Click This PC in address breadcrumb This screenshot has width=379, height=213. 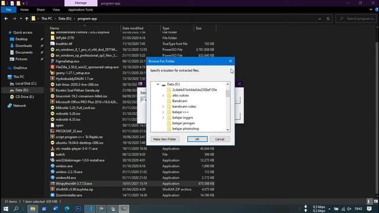tap(47, 18)
